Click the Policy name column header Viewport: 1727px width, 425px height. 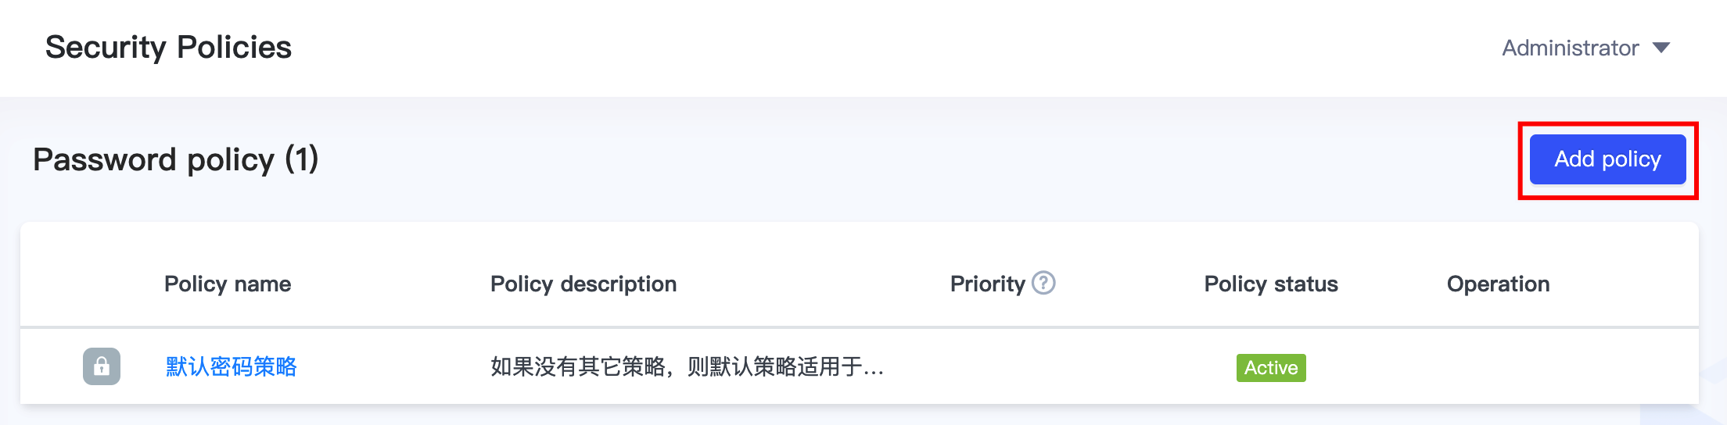(x=228, y=284)
